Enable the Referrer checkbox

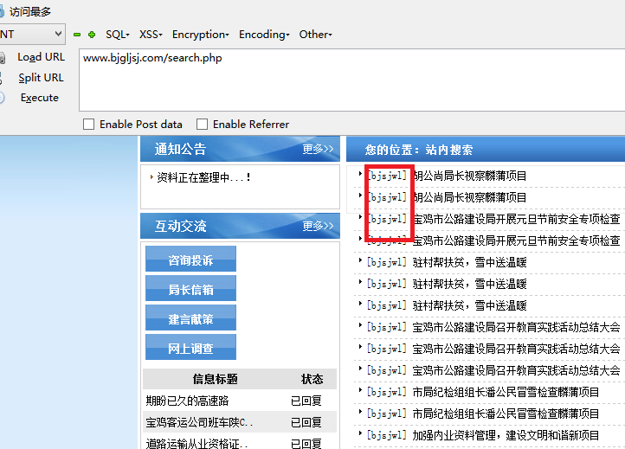point(202,125)
